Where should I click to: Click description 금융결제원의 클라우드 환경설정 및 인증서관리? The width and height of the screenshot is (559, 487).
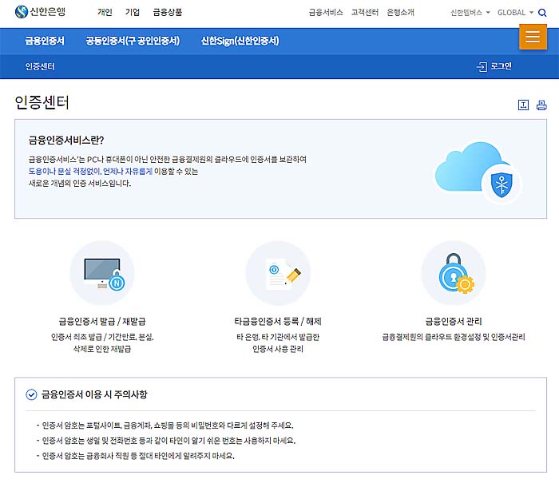point(454,337)
